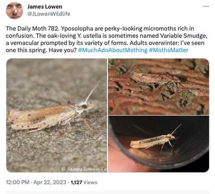This screenshot has height=194, width=215.
Task: Open James Lowen's profile avatar
Action: [x=15, y=11]
